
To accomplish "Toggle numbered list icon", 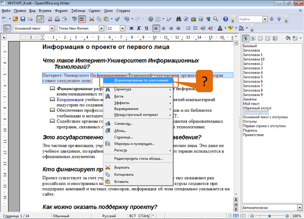I will (188, 28).
